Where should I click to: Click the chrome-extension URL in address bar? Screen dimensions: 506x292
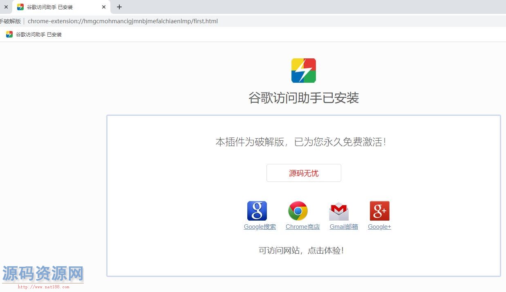[123, 21]
